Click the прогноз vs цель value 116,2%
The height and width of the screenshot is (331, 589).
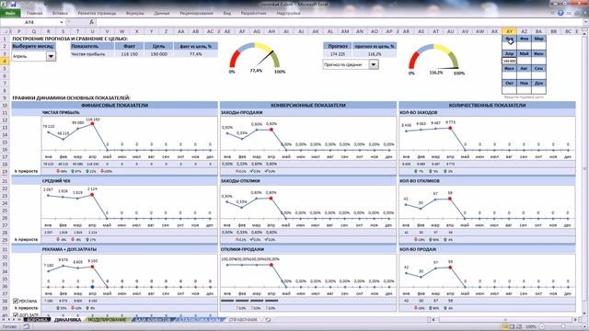pyautogui.click(x=375, y=54)
